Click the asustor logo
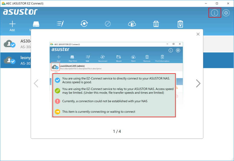The width and height of the screenshot is (234, 161). [x=20, y=12]
